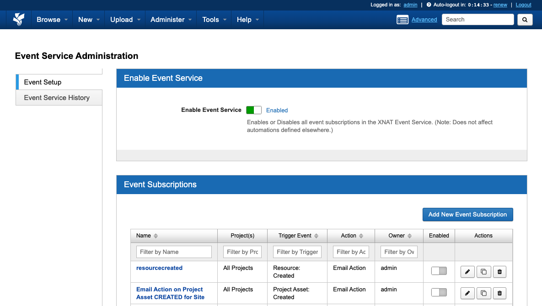
Task: Disable the Enable Event Service switch
Action: (254, 110)
